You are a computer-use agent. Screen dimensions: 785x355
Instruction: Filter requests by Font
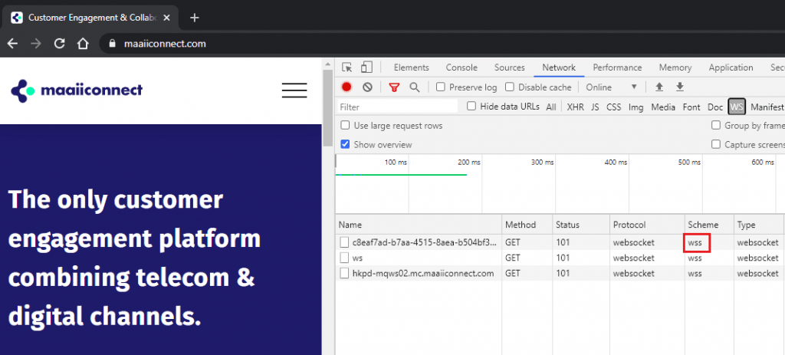(x=692, y=107)
